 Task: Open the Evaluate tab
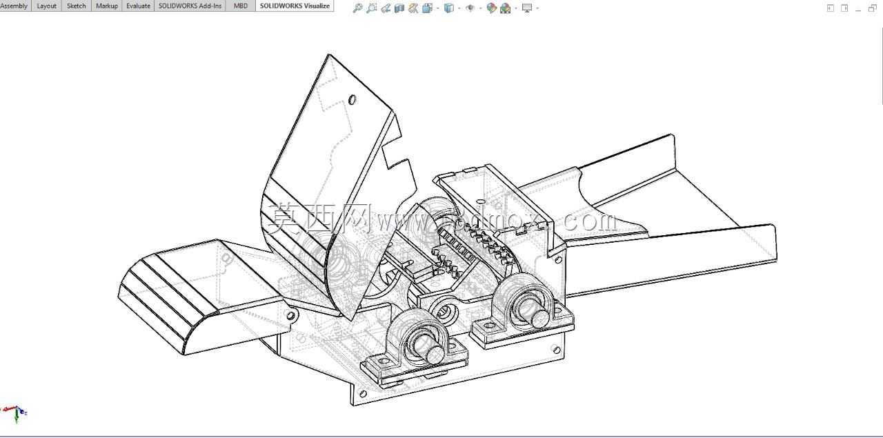coord(138,6)
